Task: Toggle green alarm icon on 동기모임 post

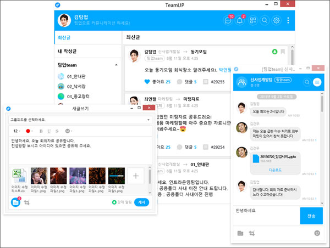Action: 274,52
